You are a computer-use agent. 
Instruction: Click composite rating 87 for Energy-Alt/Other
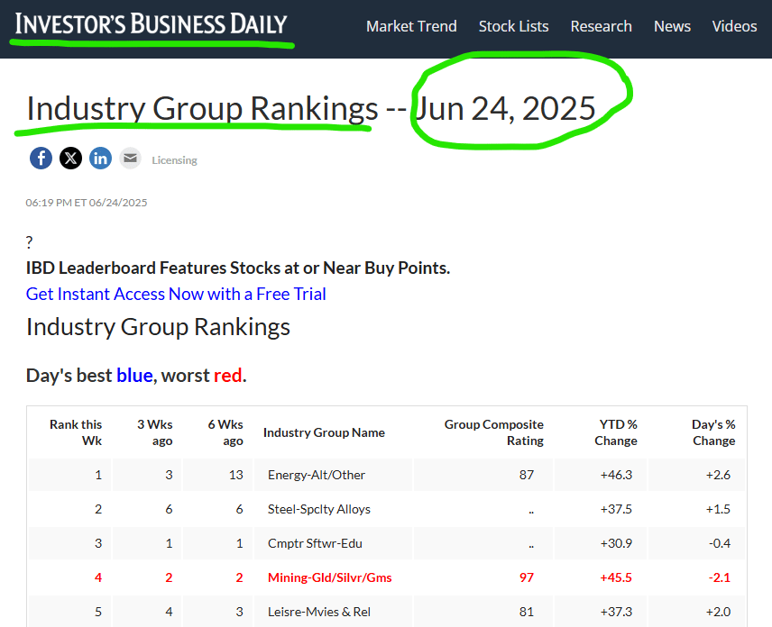(x=527, y=475)
